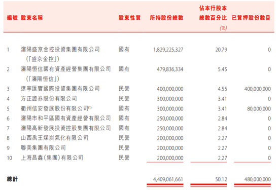Click the 股東名稱 column header
279x190 pixels.
point(31,18)
